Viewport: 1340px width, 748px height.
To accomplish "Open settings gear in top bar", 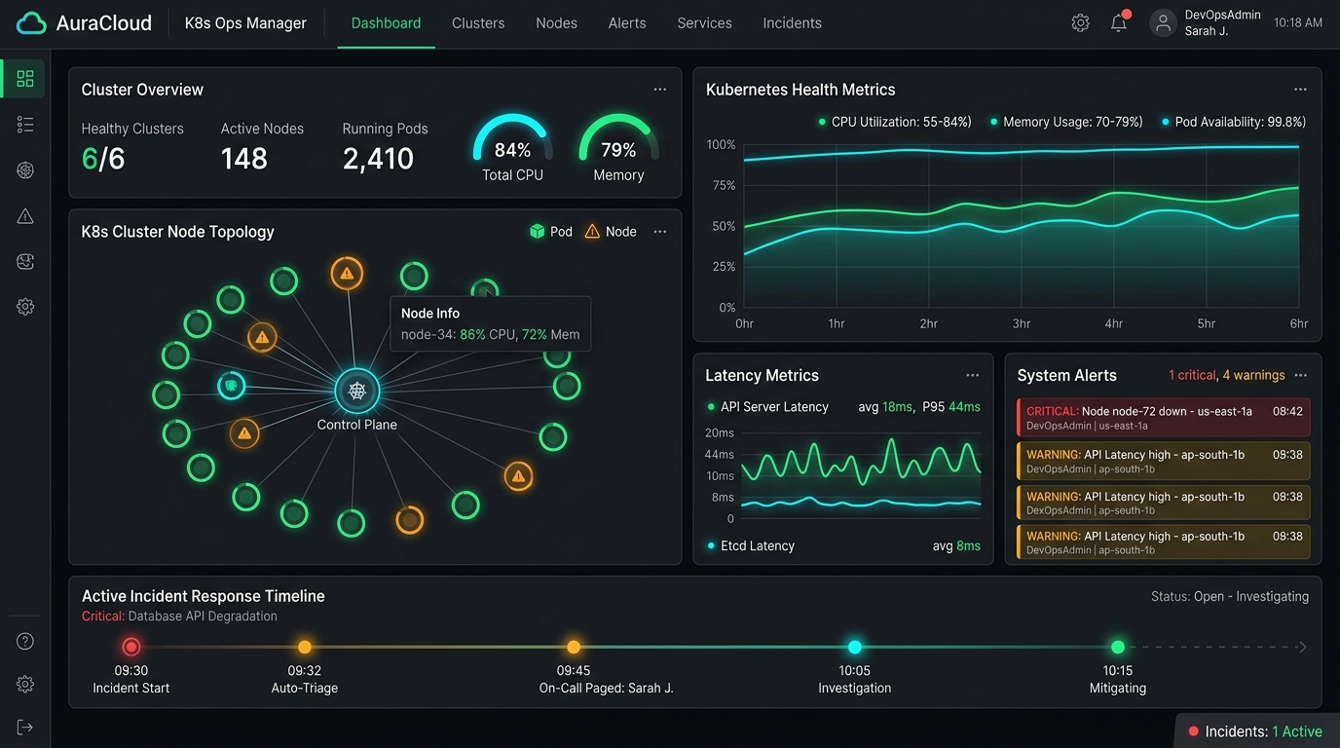I will tap(1080, 23).
